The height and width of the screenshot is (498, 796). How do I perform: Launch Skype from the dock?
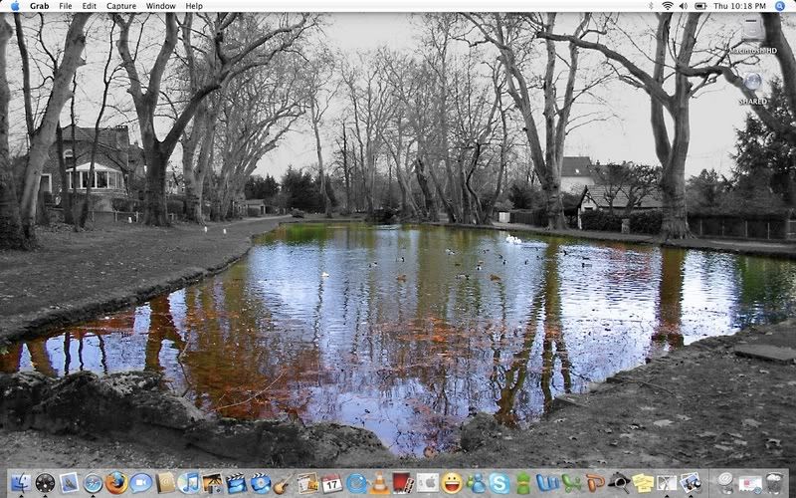498,483
